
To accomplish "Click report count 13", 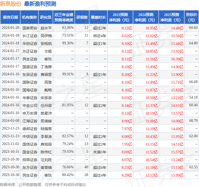I will [86, 144].
